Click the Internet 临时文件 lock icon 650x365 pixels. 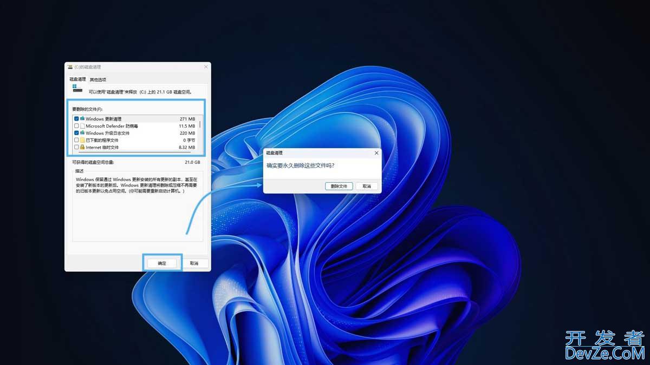tap(82, 147)
